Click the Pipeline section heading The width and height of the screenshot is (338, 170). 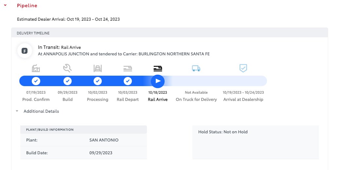pos(27,6)
